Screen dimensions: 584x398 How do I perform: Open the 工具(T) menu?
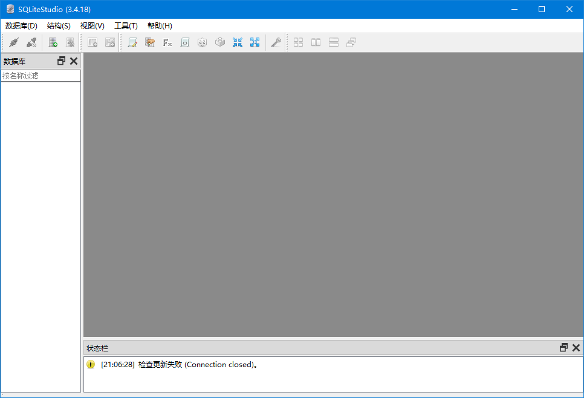tap(126, 26)
